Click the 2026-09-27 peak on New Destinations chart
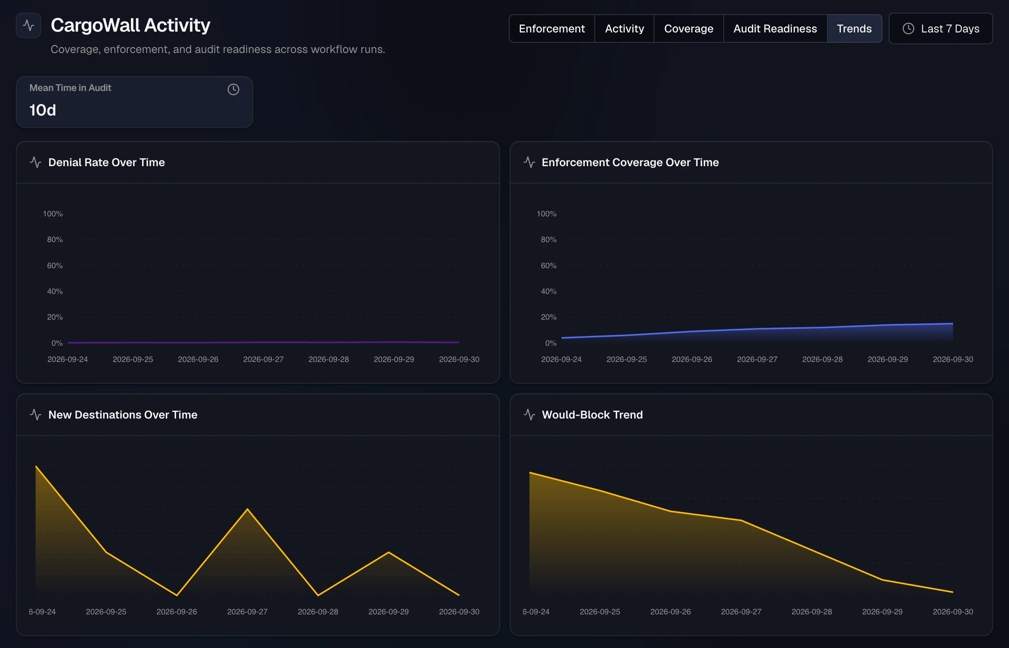 [247, 510]
